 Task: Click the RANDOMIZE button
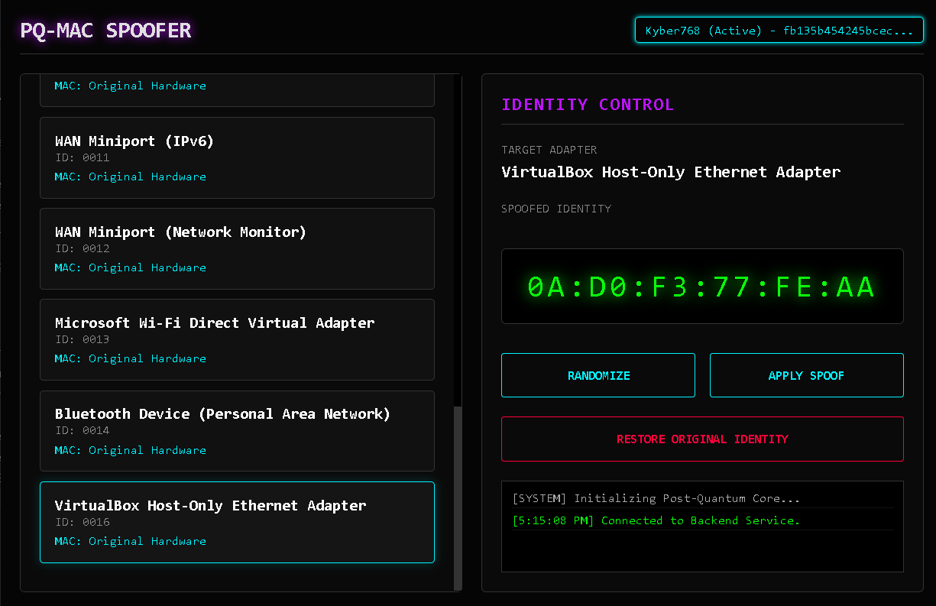(x=598, y=375)
